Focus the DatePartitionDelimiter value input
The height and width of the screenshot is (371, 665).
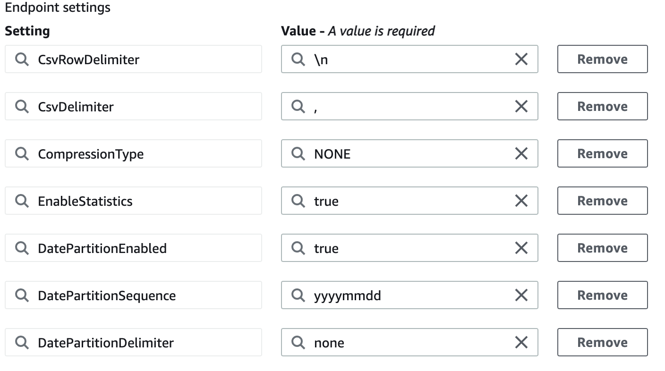(x=406, y=342)
